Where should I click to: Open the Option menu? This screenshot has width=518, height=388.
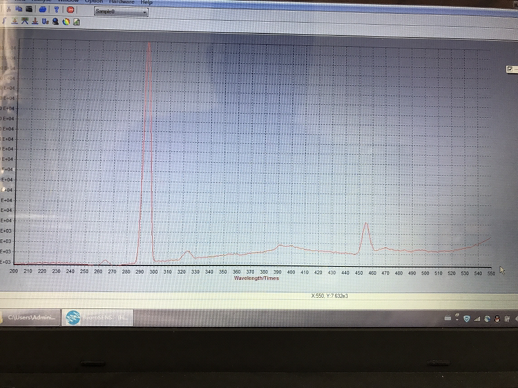coord(93,1)
